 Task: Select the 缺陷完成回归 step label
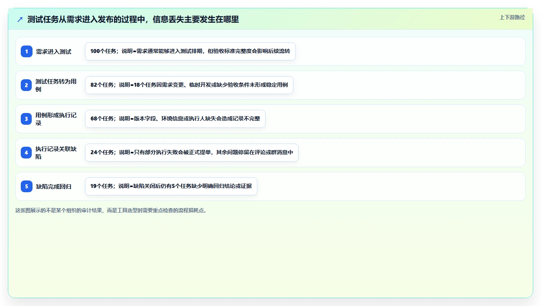pos(54,187)
